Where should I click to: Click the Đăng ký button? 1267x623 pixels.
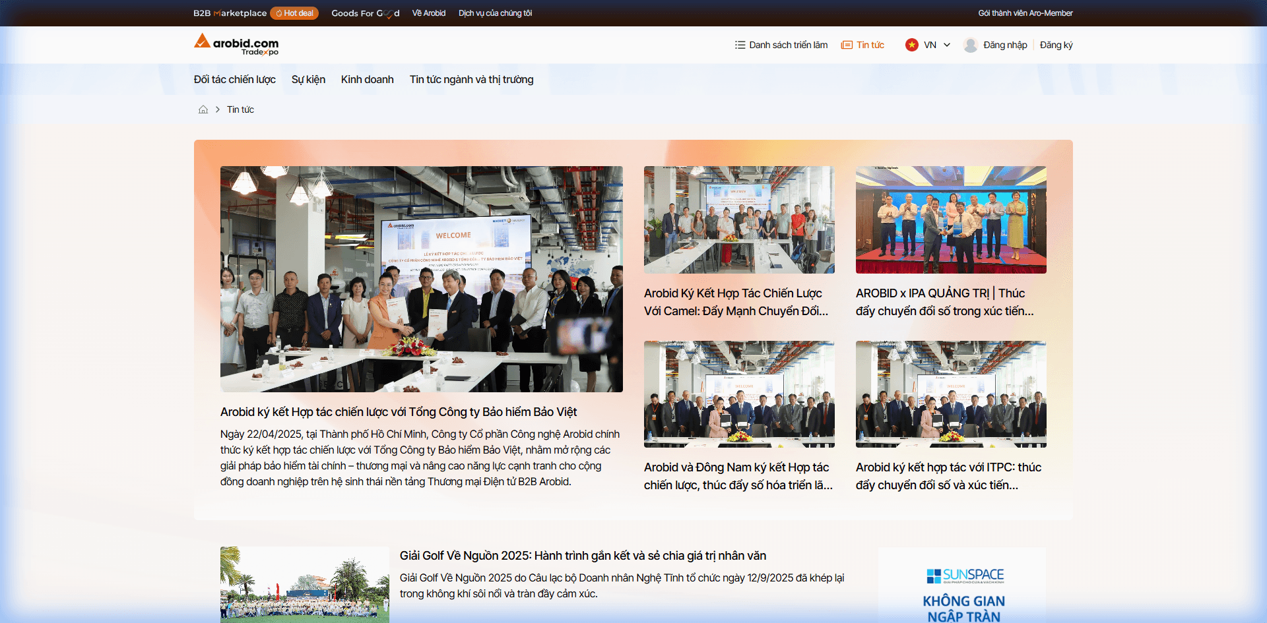tap(1056, 45)
